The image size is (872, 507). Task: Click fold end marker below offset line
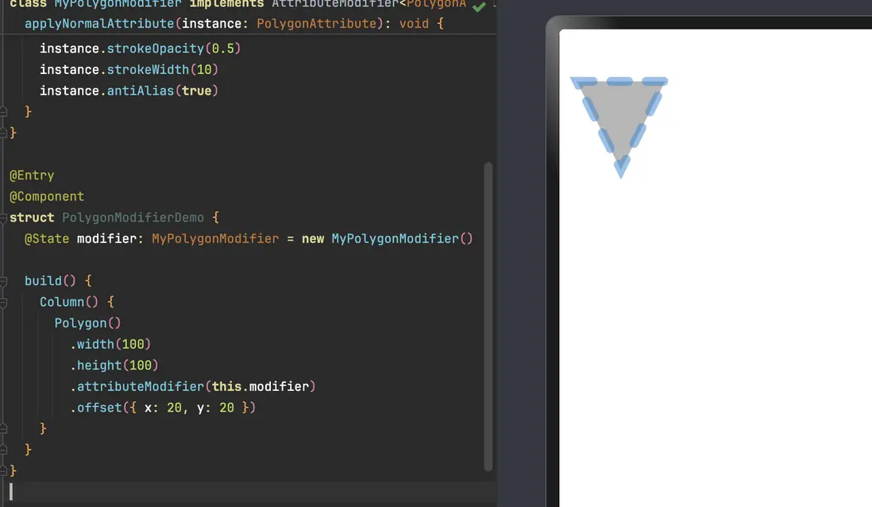pos(3,428)
